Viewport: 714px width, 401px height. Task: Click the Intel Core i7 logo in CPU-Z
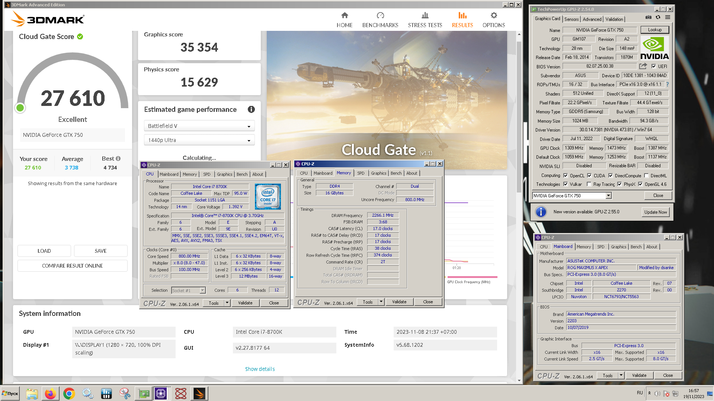268,196
